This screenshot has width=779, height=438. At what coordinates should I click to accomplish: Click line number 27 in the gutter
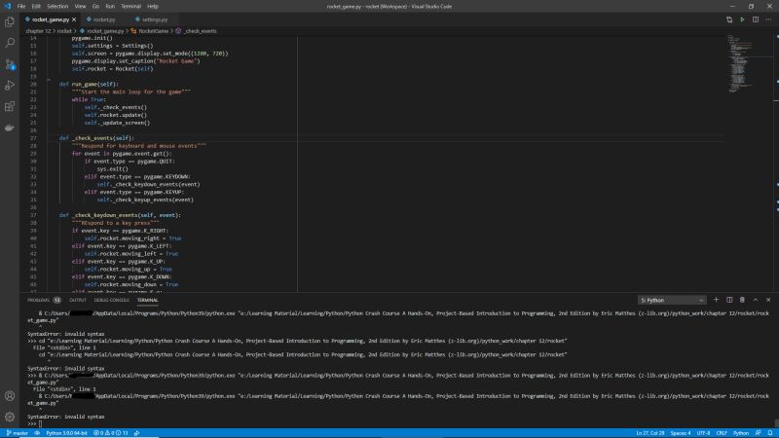click(x=33, y=138)
